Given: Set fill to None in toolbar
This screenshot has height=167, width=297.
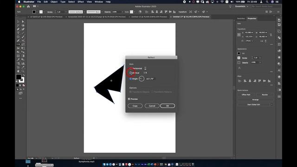Looking at the screenshot, I should point(24,85).
